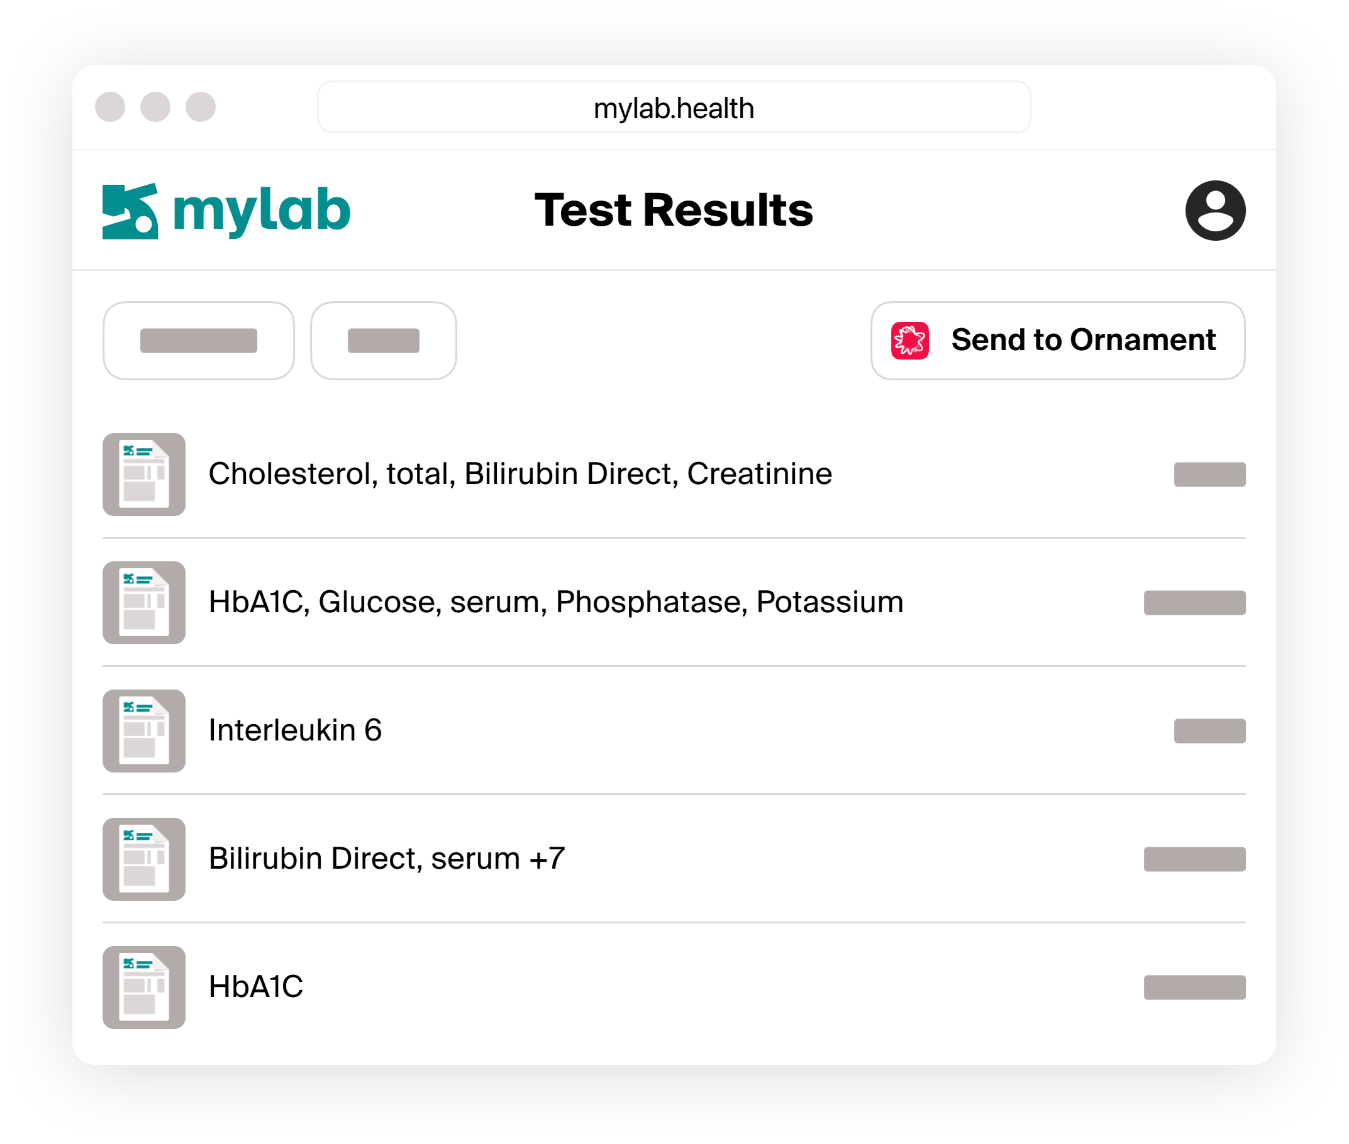
Task: Click the first wide placeholder filter button
Action: pyautogui.click(x=199, y=341)
